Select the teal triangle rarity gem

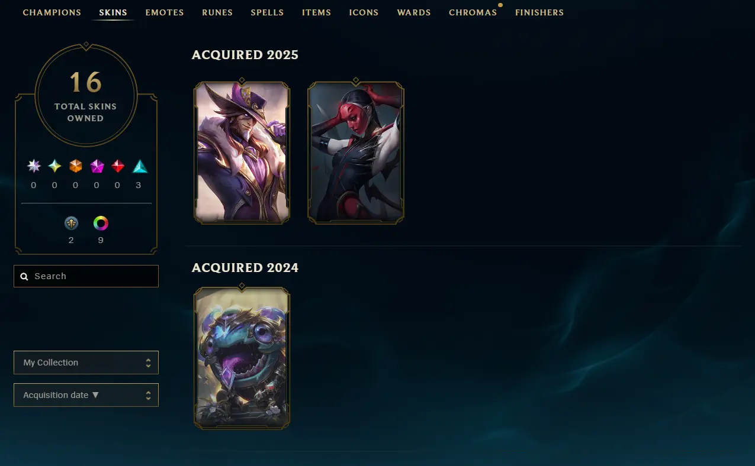[x=140, y=166]
